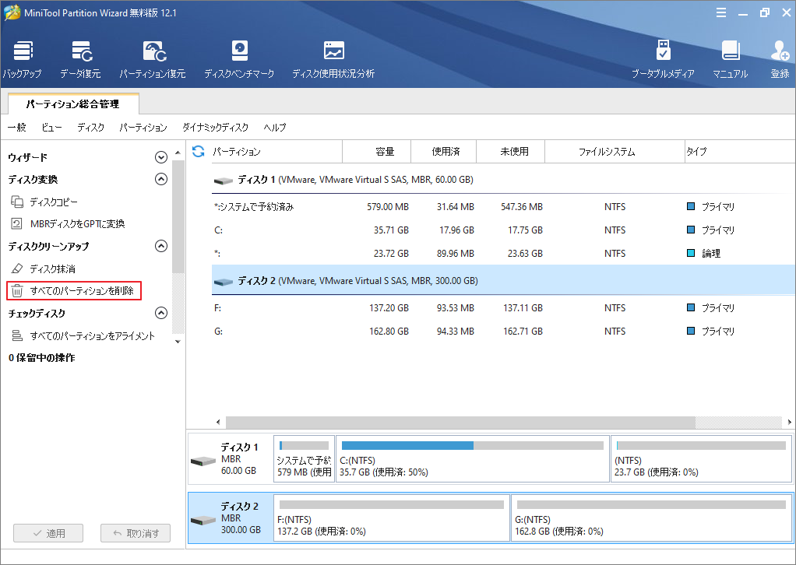This screenshot has height=565, width=796.
Task: Select the F: partition row
Action: click(503, 307)
